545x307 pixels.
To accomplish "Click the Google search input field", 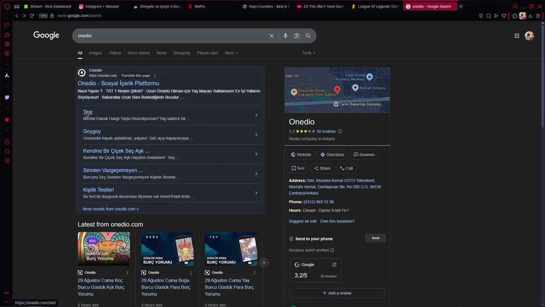I will pos(170,36).
